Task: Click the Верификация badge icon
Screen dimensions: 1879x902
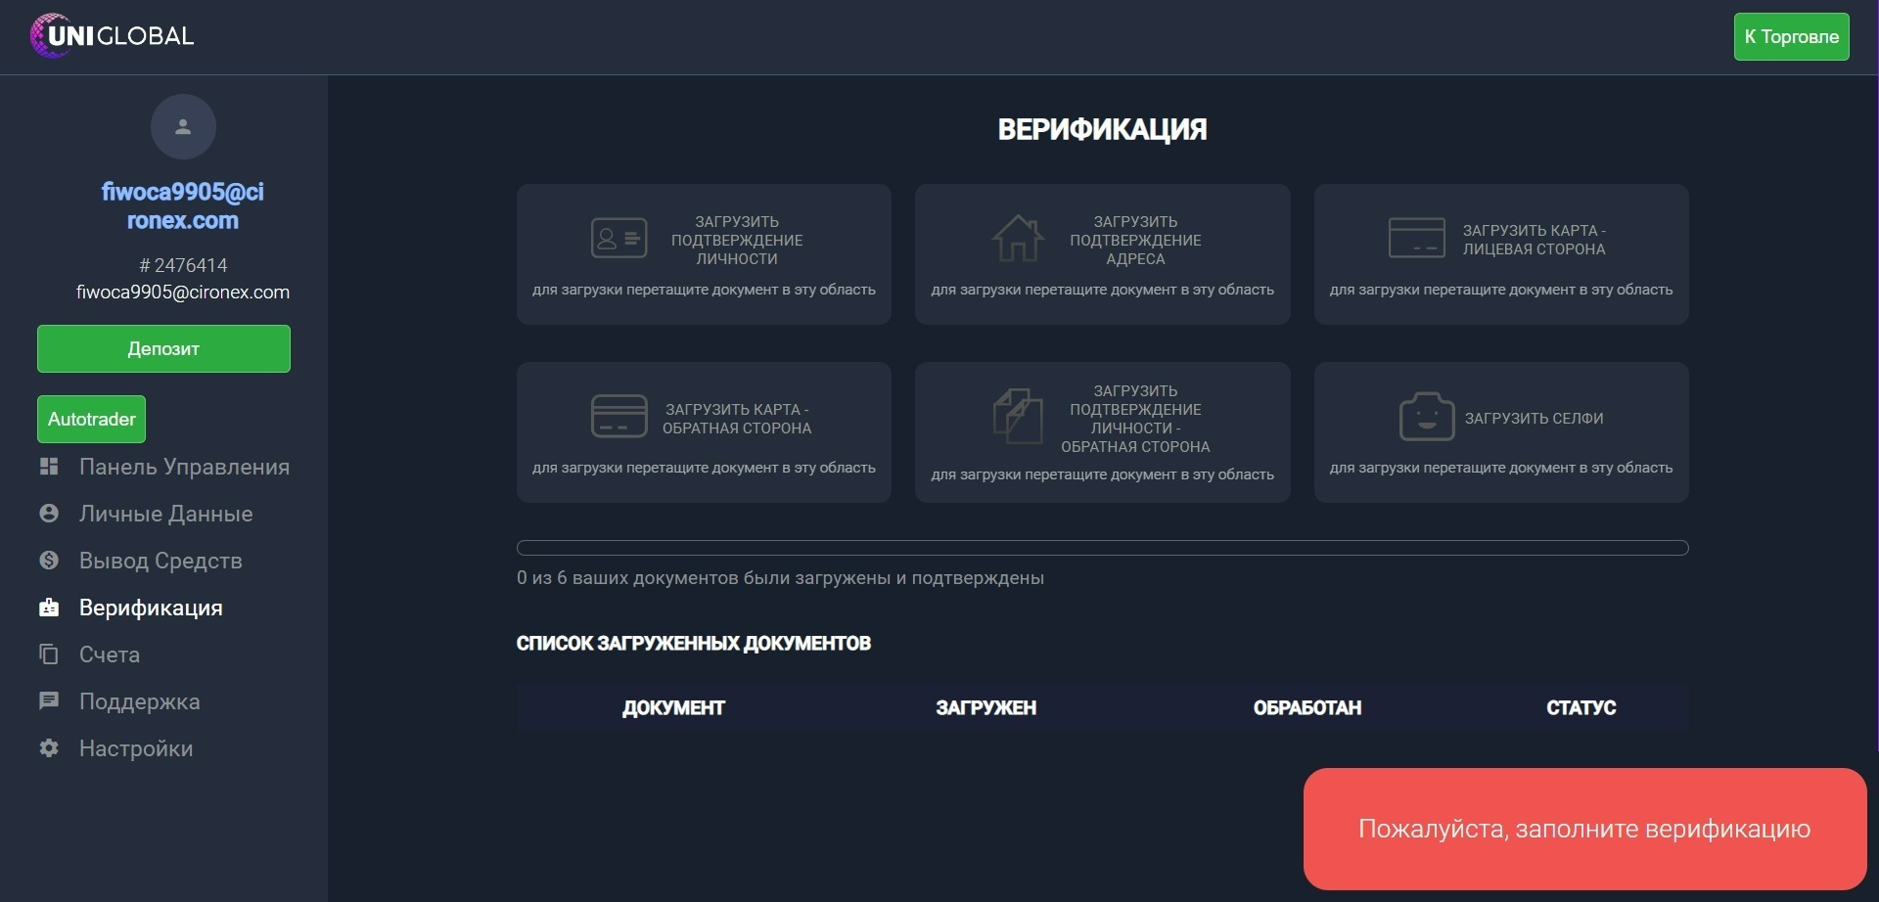Action: tap(49, 608)
